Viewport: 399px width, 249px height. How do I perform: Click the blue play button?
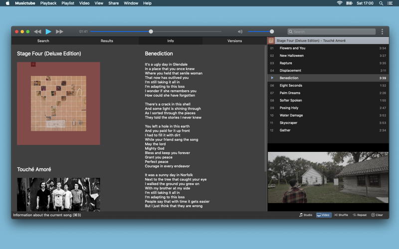coord(48,31)
